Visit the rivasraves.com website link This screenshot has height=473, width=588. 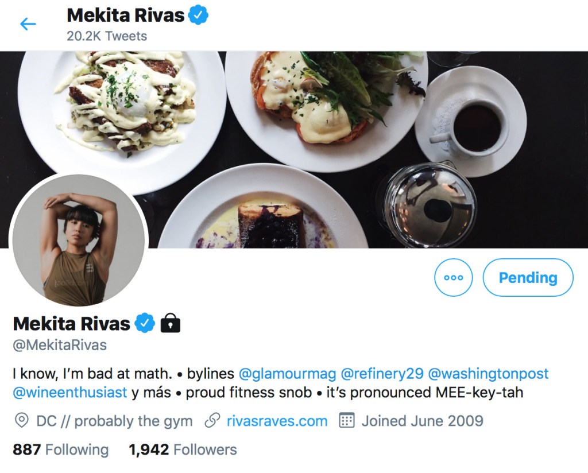point(277,421)
